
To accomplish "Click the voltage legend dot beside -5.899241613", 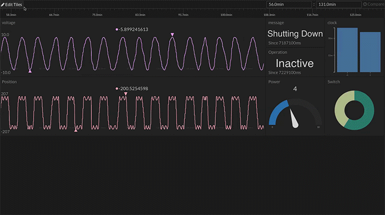I will tap(116, 29).
